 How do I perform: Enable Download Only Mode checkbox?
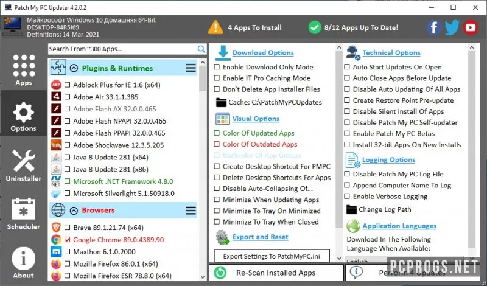[217, 67]
